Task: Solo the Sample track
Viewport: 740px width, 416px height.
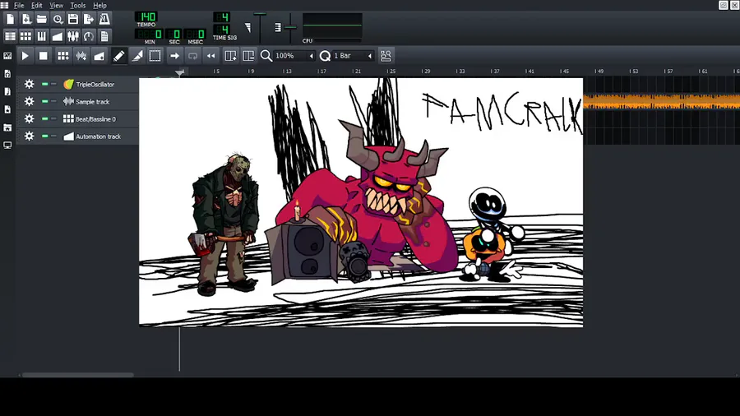Action: 53,101
